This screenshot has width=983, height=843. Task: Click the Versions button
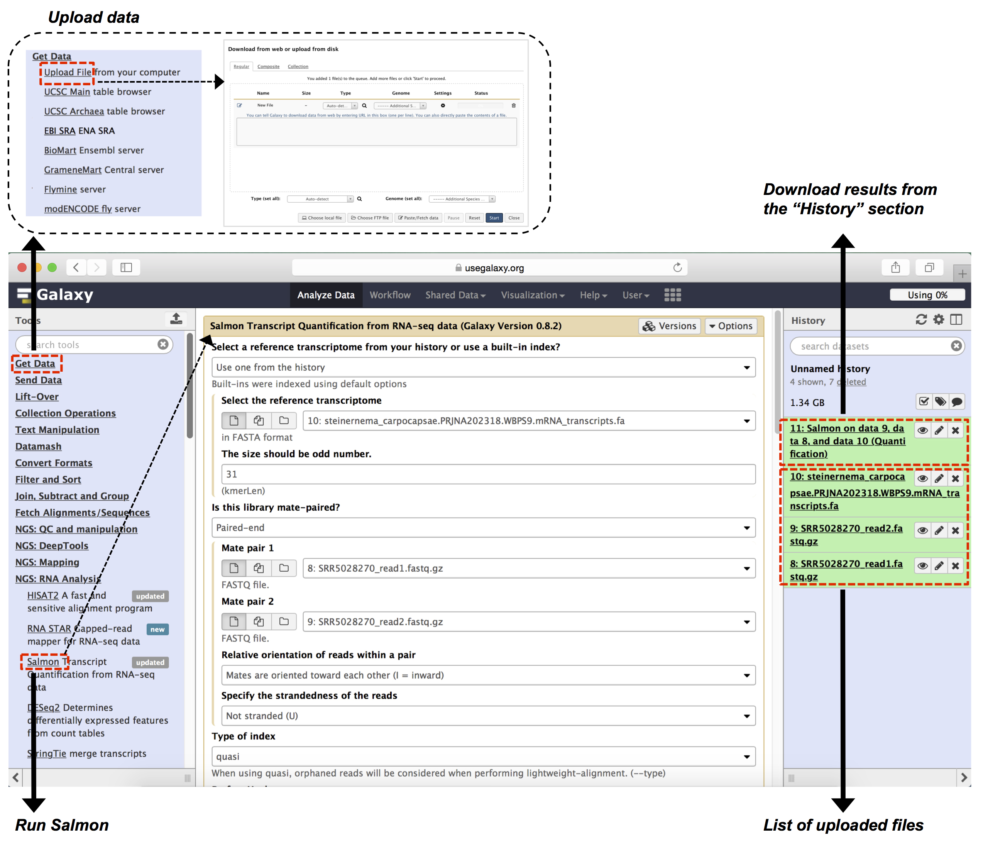coord(669,326)
